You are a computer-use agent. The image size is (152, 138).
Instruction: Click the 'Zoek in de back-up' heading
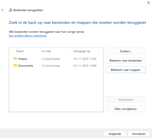click(77, 22)
